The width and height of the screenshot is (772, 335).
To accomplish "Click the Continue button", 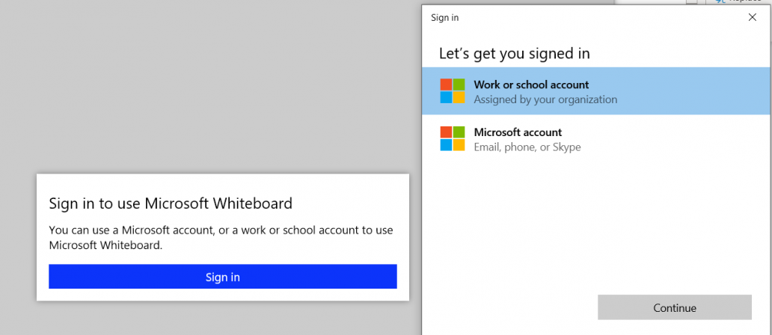I will 675,307.
